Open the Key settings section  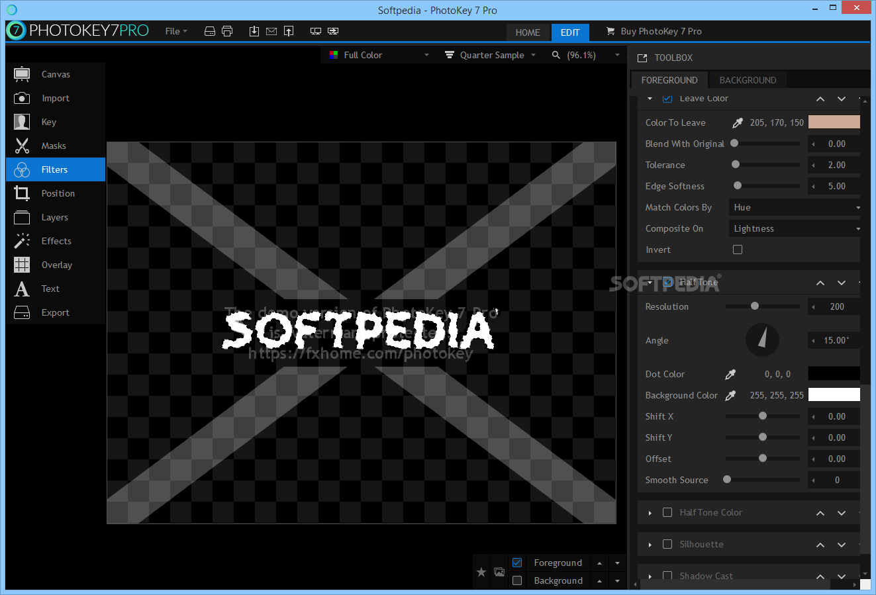coord(56,122)
